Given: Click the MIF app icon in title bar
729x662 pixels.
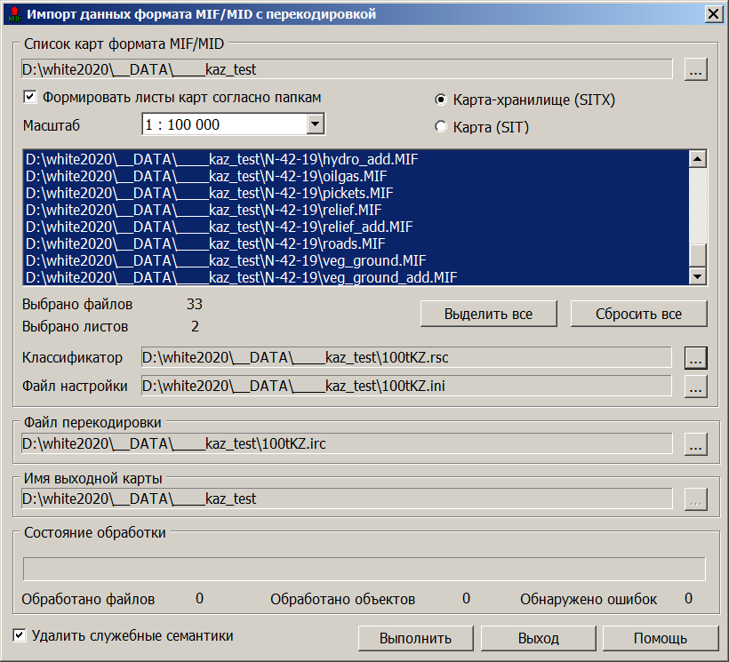Looking at the screenshot, I should [x=13, y=14].
